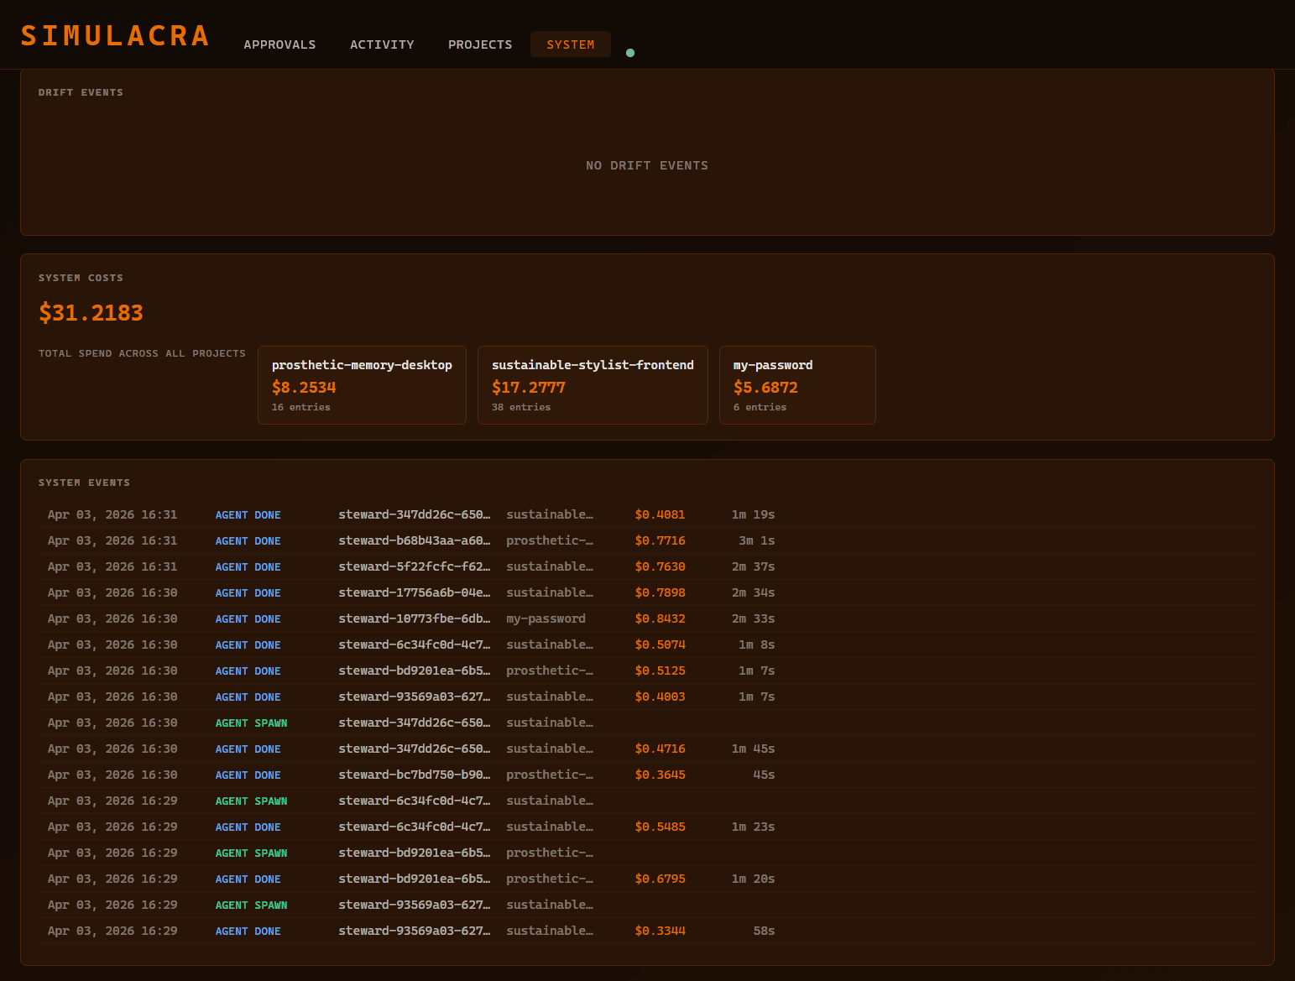Click the $0.6795 event cost
Image resolution: width=1295 pixels, height=981 pixels.
660,879
